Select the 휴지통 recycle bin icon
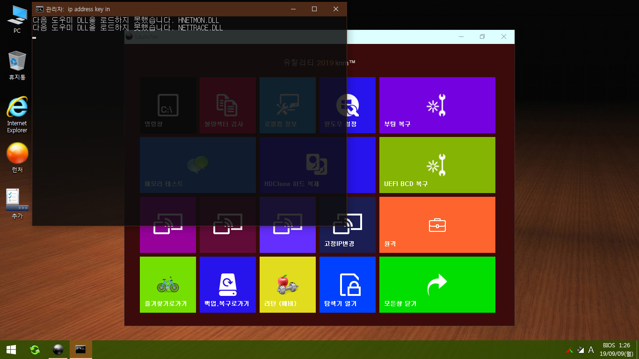639x359 pixels. (x=17, y=65)
